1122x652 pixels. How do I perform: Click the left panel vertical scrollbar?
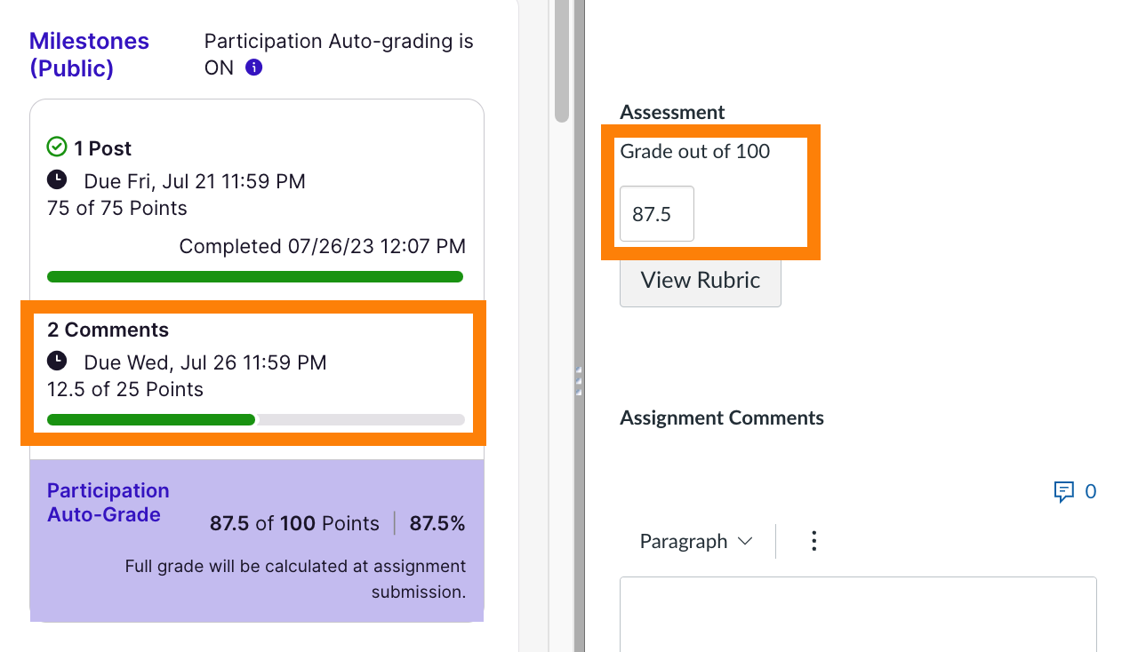561,62
